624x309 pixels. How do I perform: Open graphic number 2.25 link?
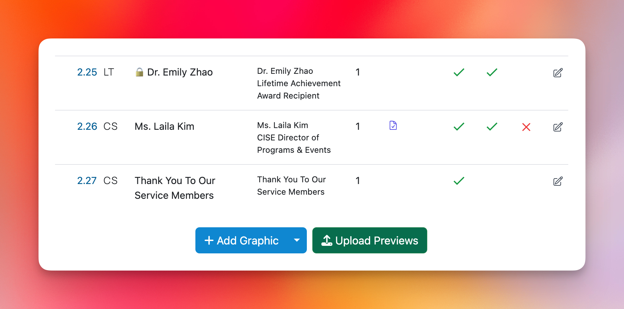click(87, 72)
